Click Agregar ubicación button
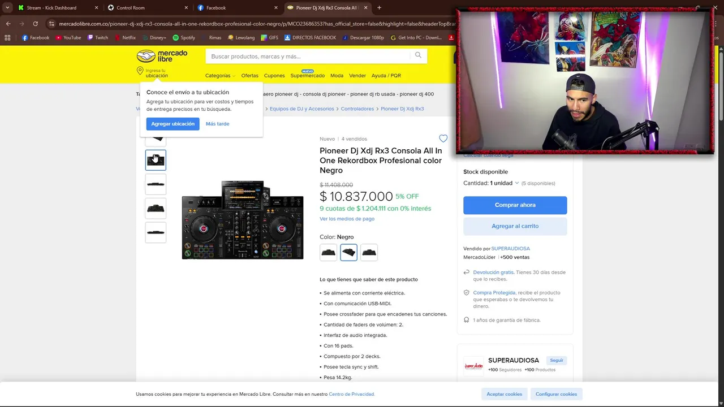This screenshot has height=407, width=724. (x=173, y=124)
